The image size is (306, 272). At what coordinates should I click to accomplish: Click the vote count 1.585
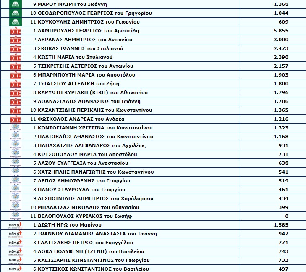[281, 225]
